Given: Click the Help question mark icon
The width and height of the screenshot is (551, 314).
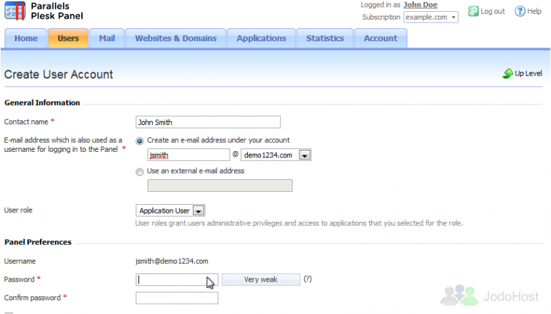Looking at the screenshot, I should (x=519, y=11).
